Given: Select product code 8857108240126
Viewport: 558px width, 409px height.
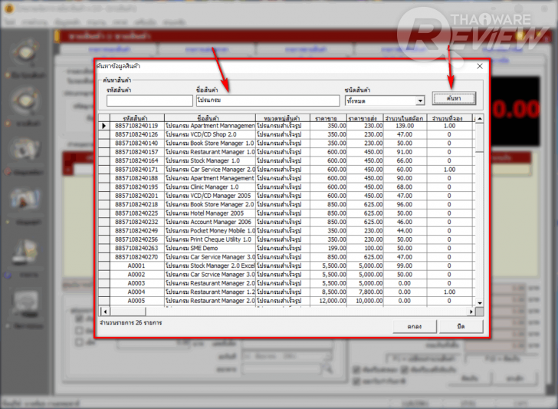Looking at the screenshot, I should (136, 135).
